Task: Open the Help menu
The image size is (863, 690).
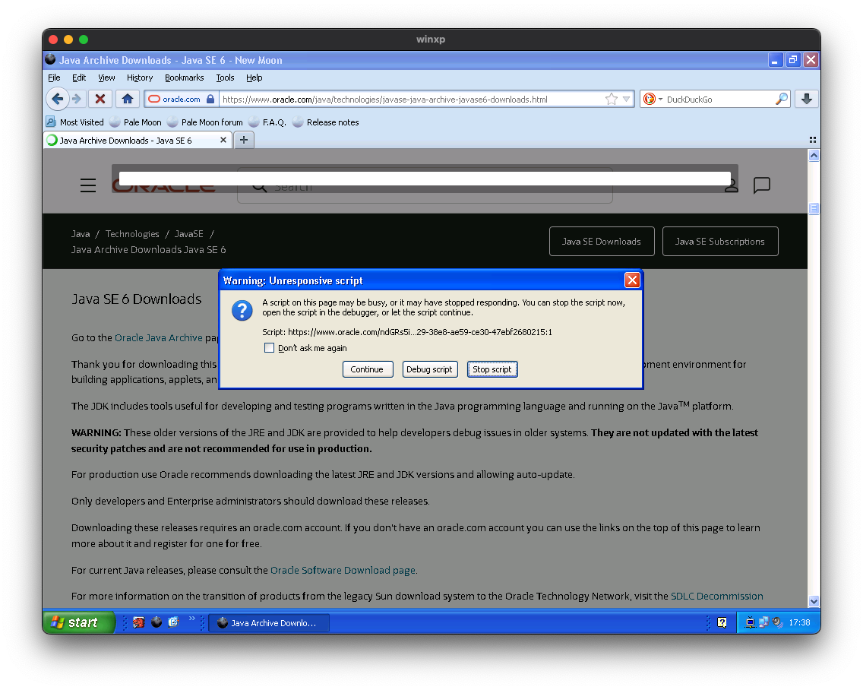Action: 254,78
